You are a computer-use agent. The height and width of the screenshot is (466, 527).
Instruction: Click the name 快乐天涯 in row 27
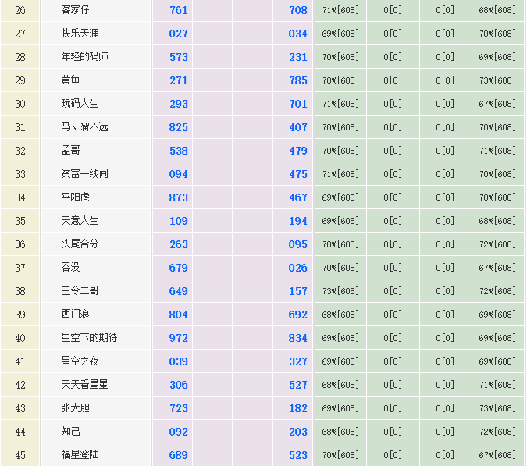pyautogui.click(x=80, y=34)
